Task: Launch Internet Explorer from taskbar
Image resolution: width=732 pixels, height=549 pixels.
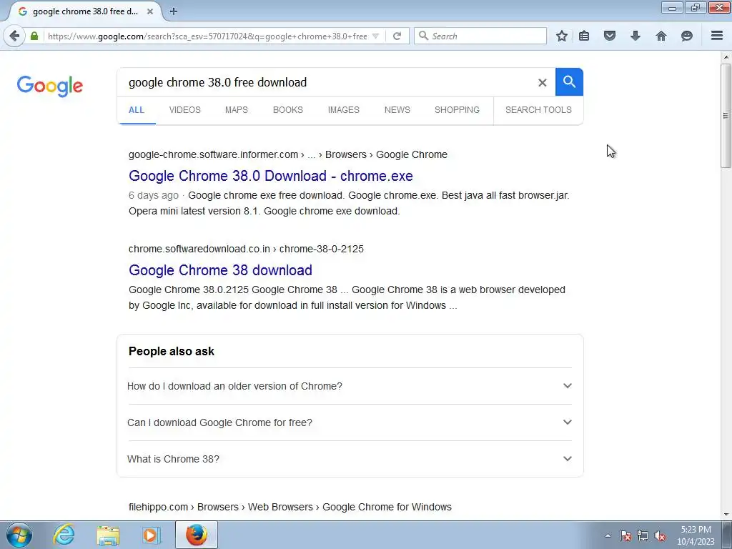Action: pyautogui.click(x=64, y=535)
